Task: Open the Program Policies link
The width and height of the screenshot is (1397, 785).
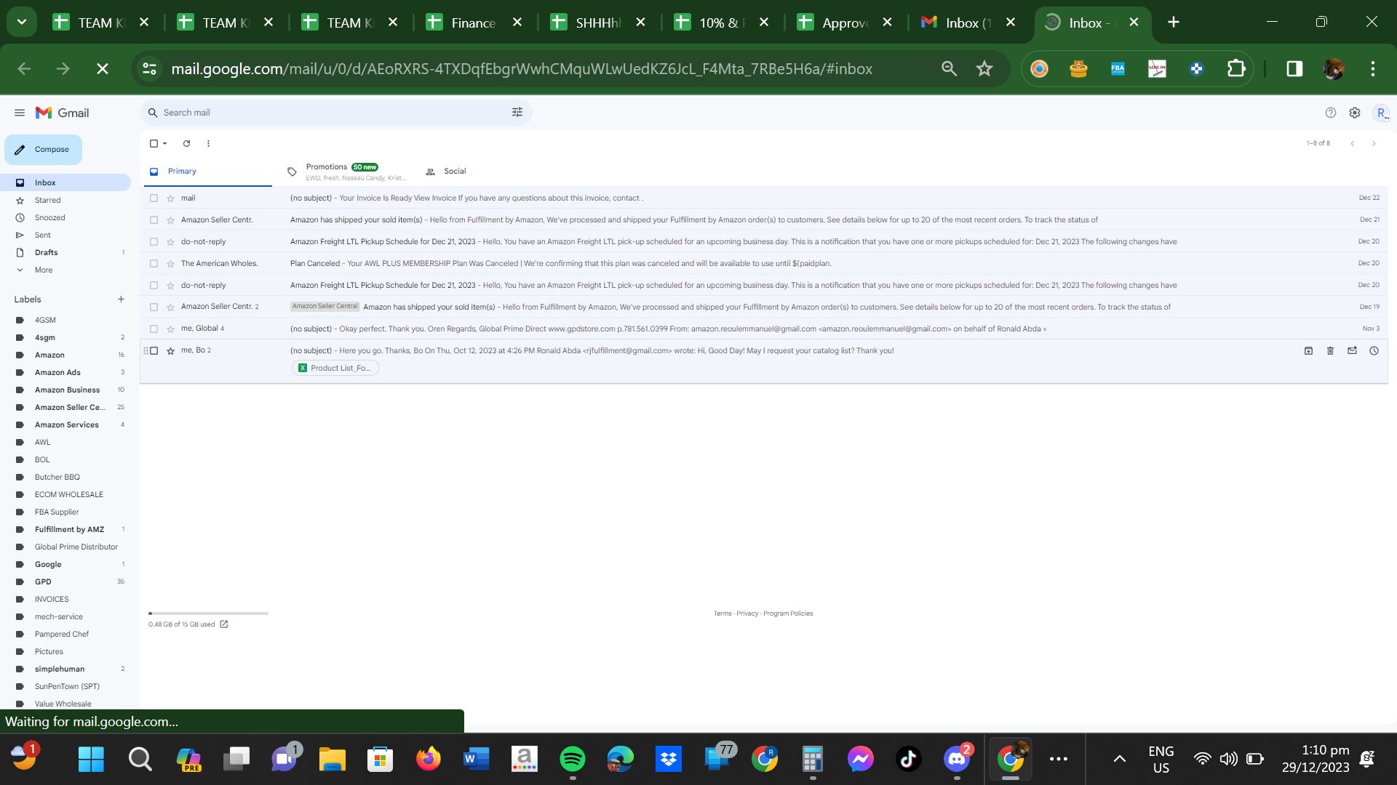Action: (x=788, y=613)
